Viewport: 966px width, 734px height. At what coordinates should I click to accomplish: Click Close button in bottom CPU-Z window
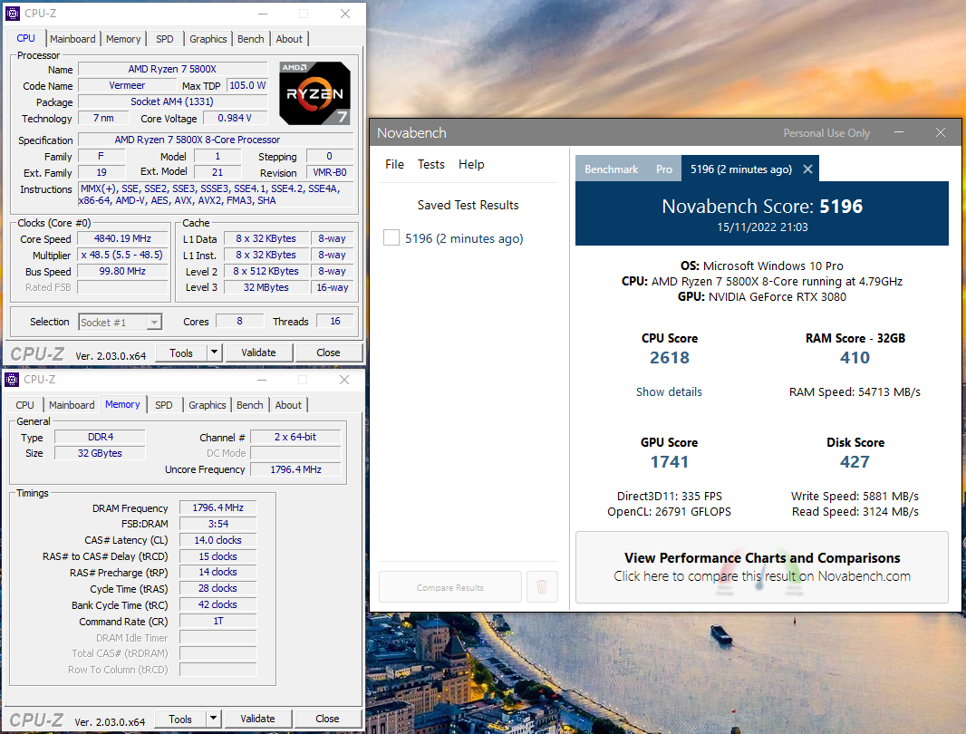click(x=327, y=719)
